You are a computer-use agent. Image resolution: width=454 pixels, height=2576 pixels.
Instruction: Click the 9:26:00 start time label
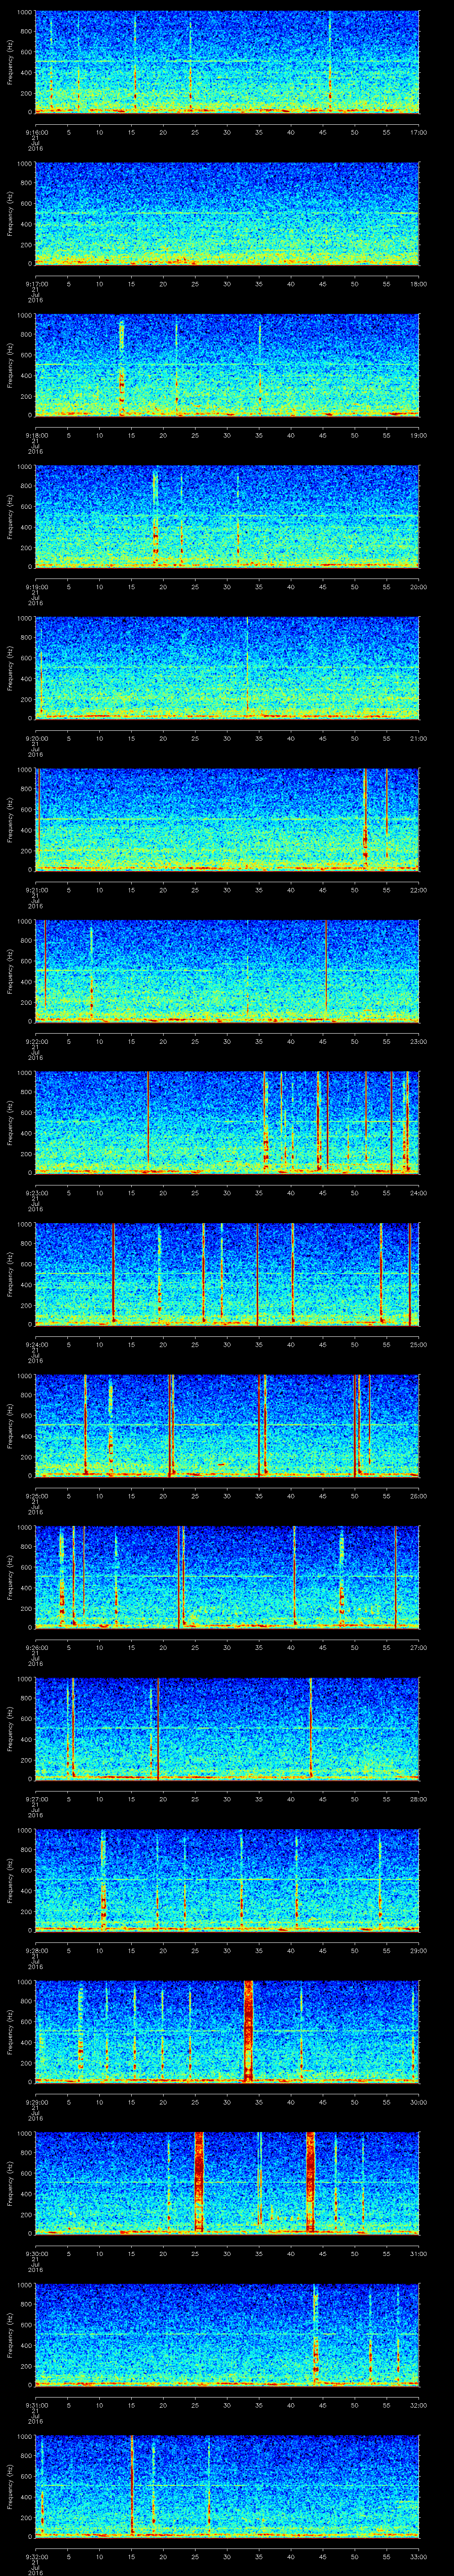pos(36,1648)
